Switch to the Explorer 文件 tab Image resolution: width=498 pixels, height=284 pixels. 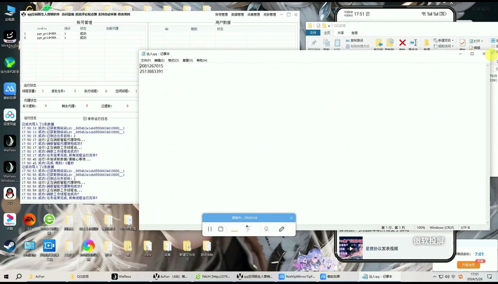coord(313,33)
